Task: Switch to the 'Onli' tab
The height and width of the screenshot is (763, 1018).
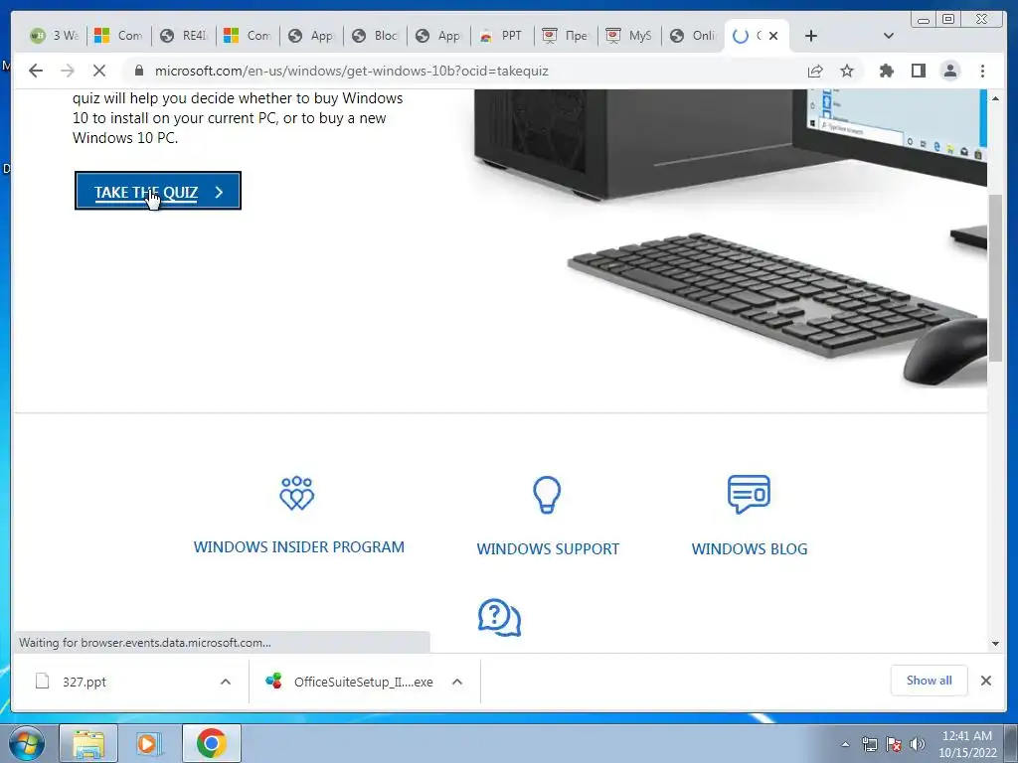Action: point(693,36)
